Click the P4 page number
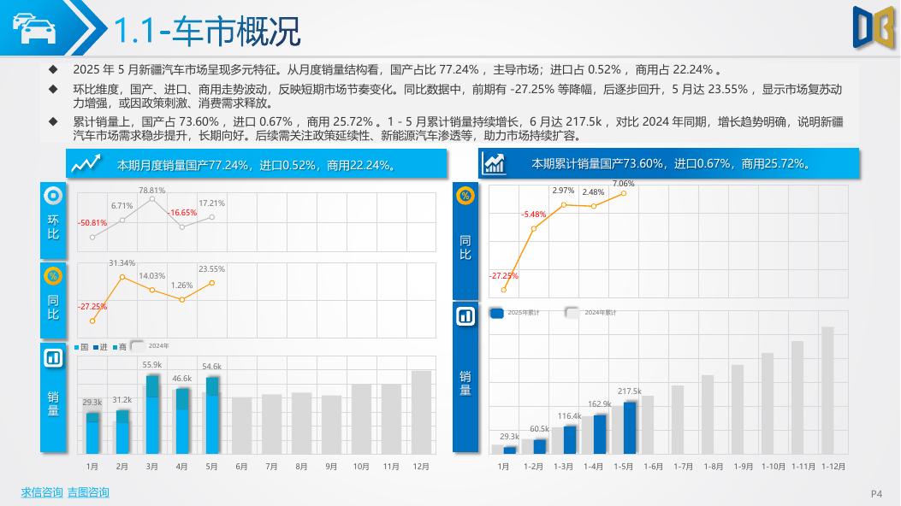The width and height of the screenshot is (901, 506). (876, 493)
